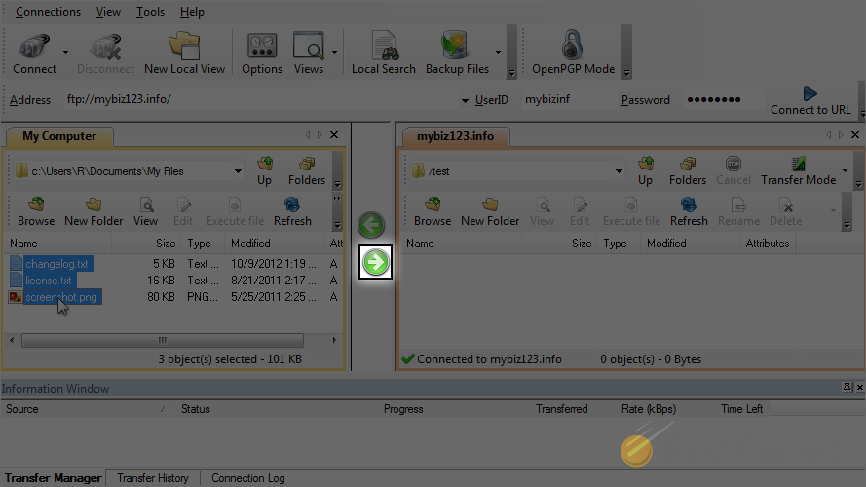Open the remote /test path dropdown

(x=618, y=171)
